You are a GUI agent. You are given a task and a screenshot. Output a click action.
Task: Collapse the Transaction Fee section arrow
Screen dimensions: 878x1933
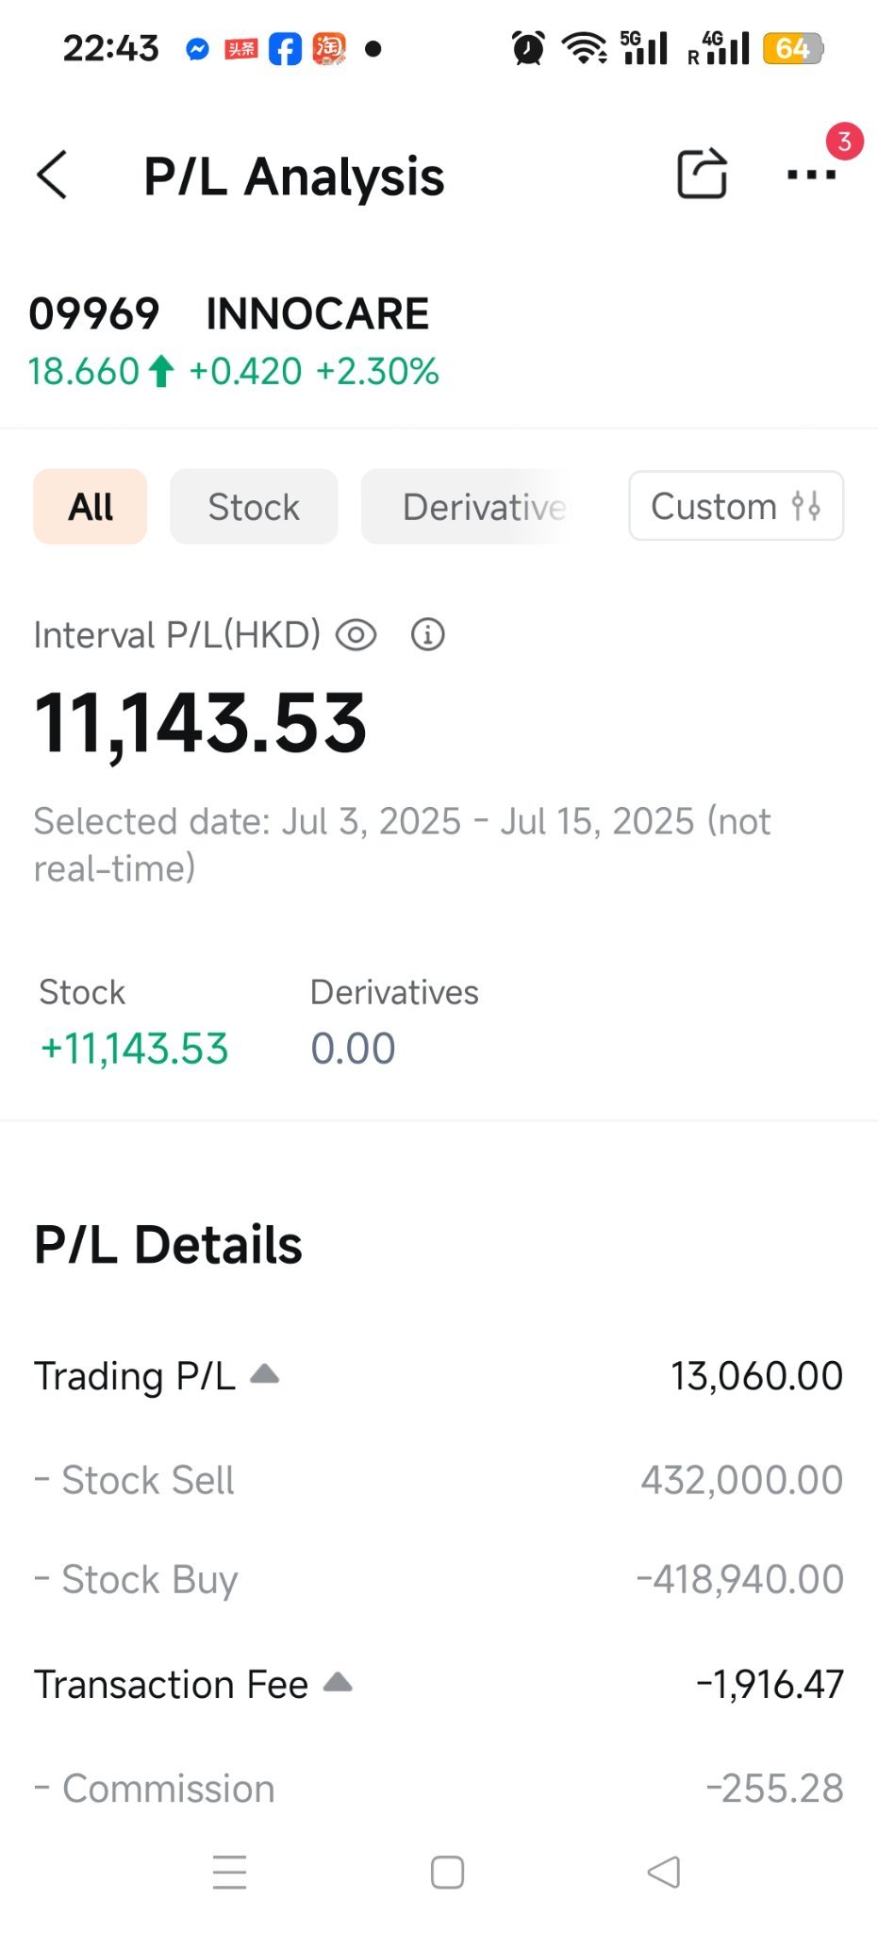coord(338,1683)
